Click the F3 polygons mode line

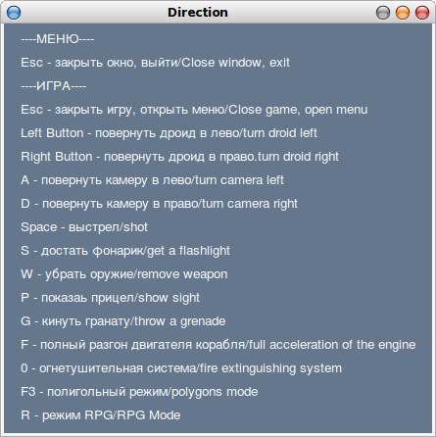point(139,392)
